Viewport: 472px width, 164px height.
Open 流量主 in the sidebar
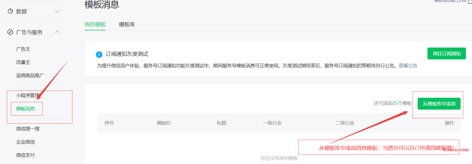pyautogui.click(x=23, y=62)
